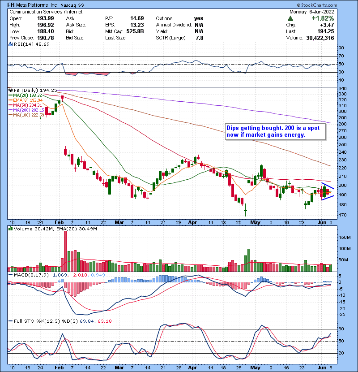
Task: Click the candlestick icon beside FB (Daily)
Action: tap(11, 90)
